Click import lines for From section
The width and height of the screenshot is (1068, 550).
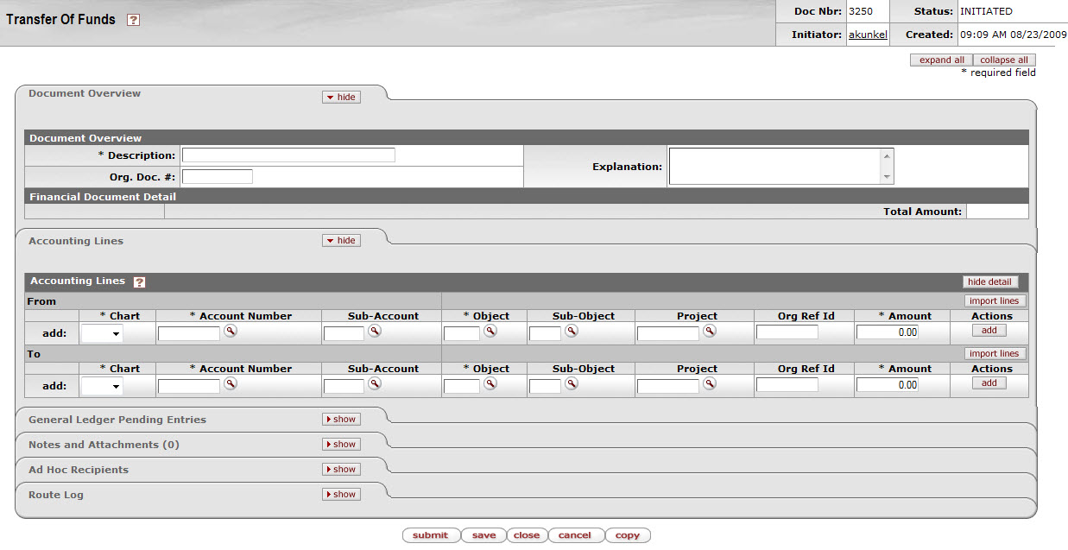995,301
